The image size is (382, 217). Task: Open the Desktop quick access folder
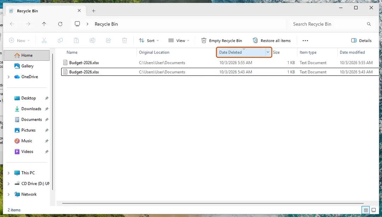(29, 98)
